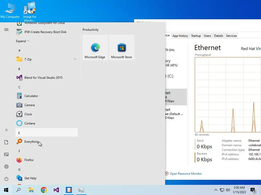Open the Microsoft Edge tile
Screen dimensions: 261x195
click(x=95, y=47)
